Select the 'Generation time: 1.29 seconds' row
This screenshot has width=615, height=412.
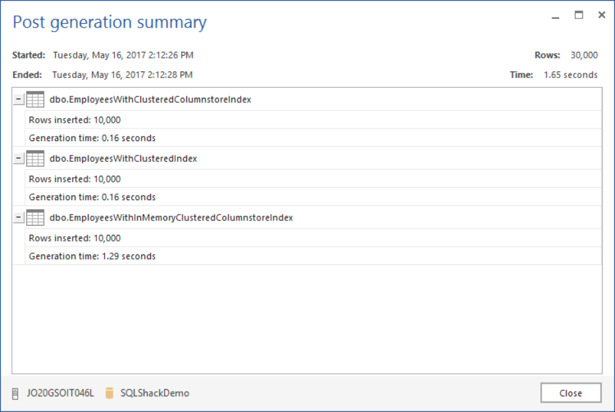tap(92, 257)
